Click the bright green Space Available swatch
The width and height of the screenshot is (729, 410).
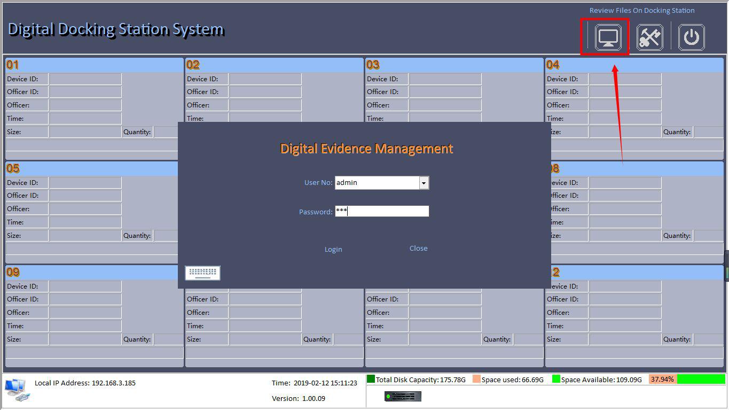click(x=556, y=379)
